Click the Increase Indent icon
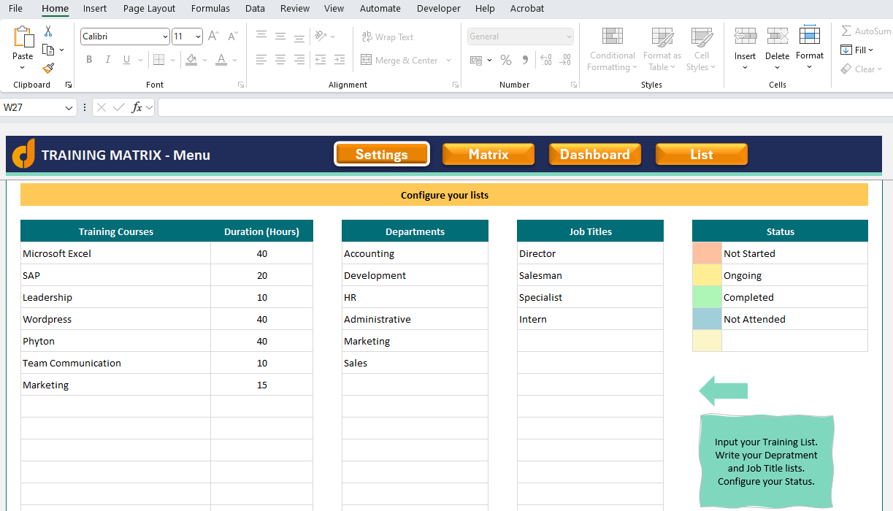Viewport: 893px width, 511px height. point(339,60)
